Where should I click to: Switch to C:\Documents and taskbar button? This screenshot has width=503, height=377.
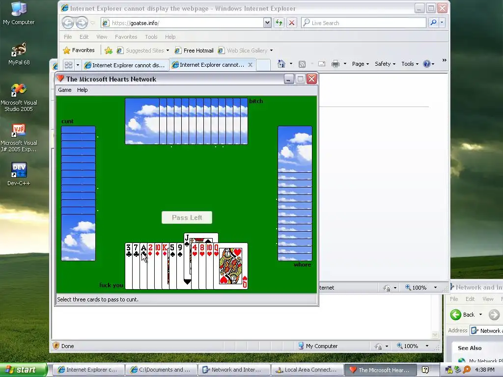point(161,370)
